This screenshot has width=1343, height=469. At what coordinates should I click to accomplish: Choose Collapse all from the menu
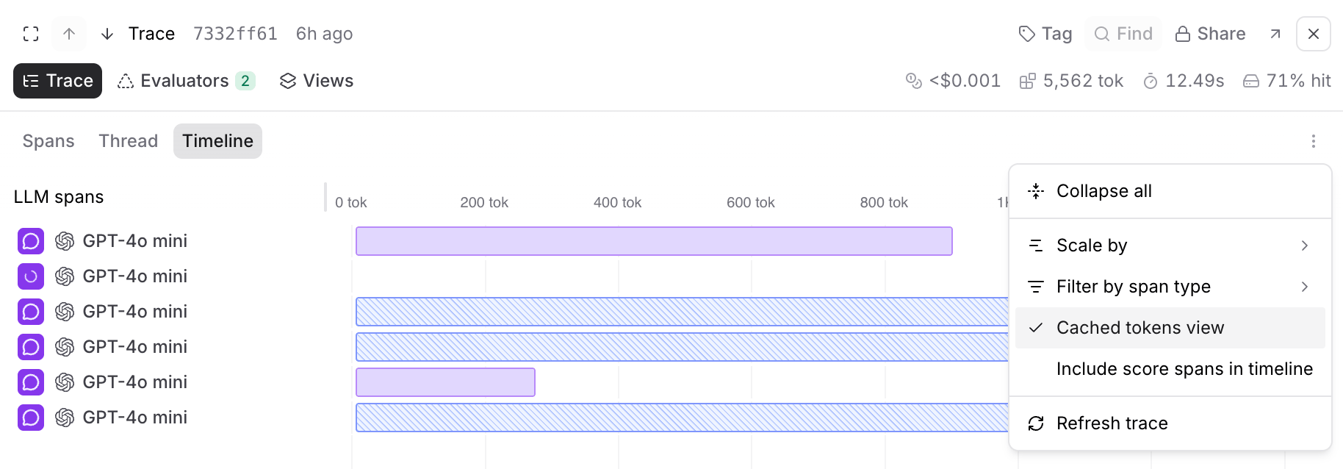coord(1170,191)
